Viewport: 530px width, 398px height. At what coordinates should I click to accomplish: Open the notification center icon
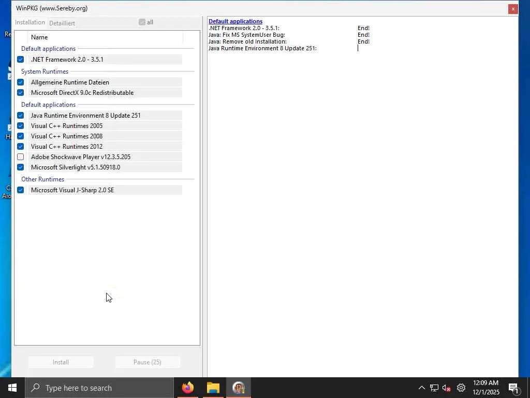coord(514,388)
